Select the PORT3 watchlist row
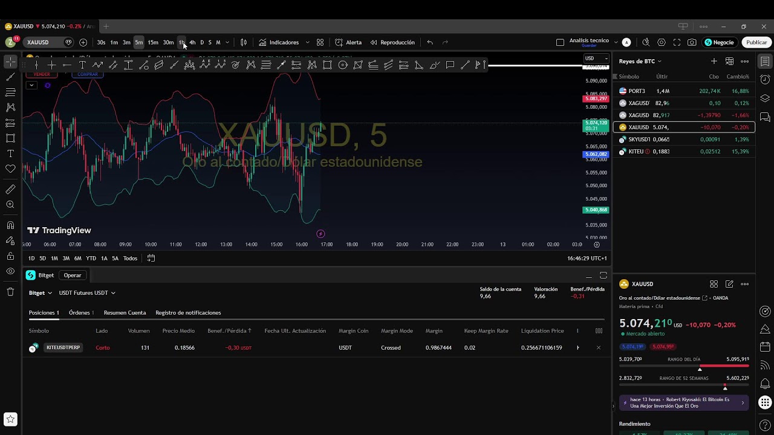This screenshot has width=774, height=435. pos(684,91)
